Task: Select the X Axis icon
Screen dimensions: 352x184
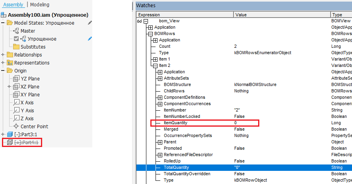Action: click(16, 102)
